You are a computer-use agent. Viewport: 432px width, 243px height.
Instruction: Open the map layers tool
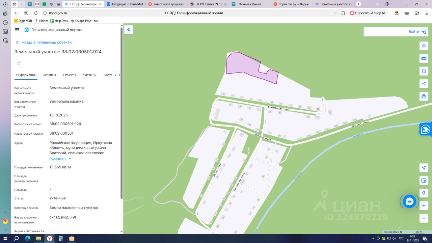[x=424, y=46]
